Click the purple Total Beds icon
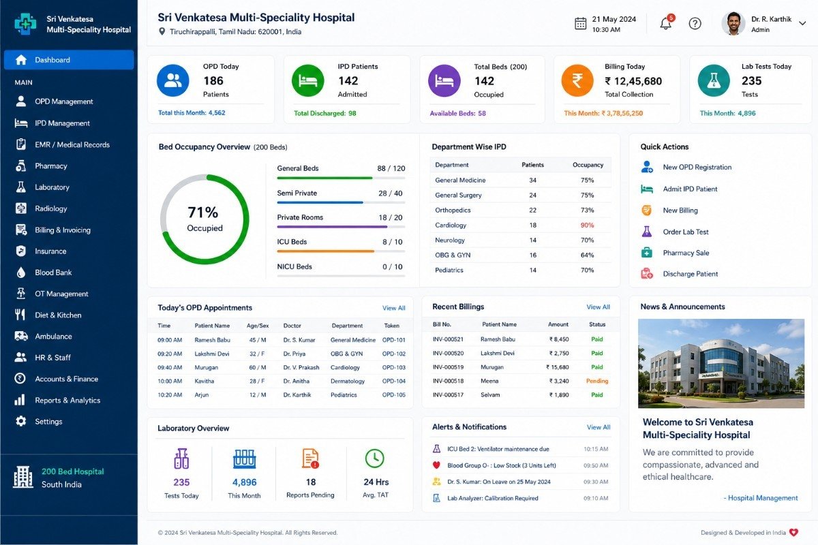This screenshot has width=818, height=545. 444,81
